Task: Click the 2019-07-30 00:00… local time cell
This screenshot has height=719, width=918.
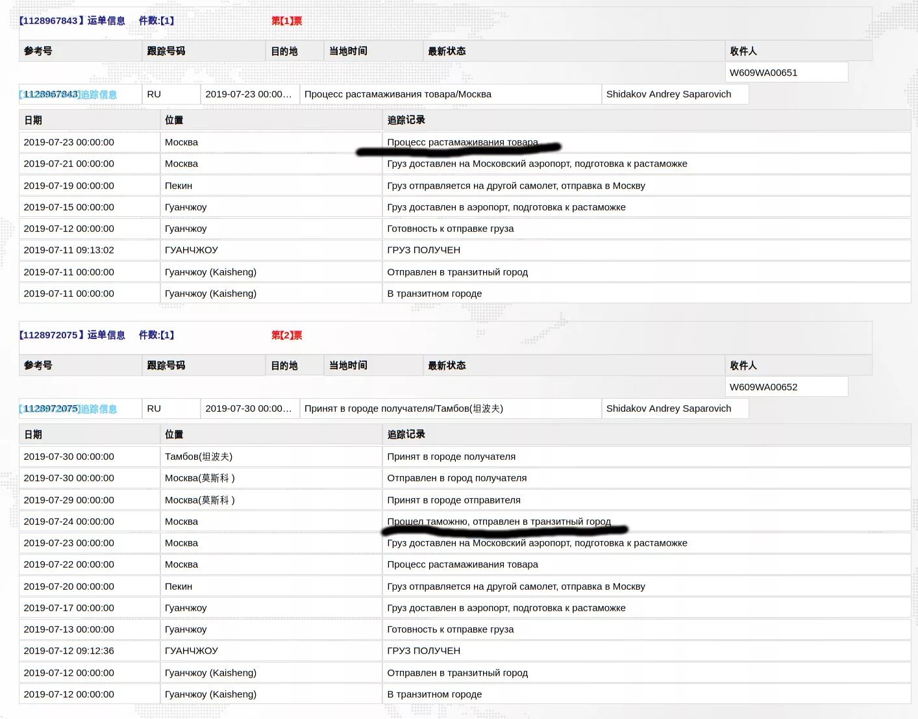Action: (249, 409)
